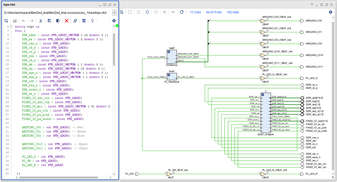This screenshot has width=337, height=182.
Task: Expand the vgaD VGADemo block
Action: (169, 52)
